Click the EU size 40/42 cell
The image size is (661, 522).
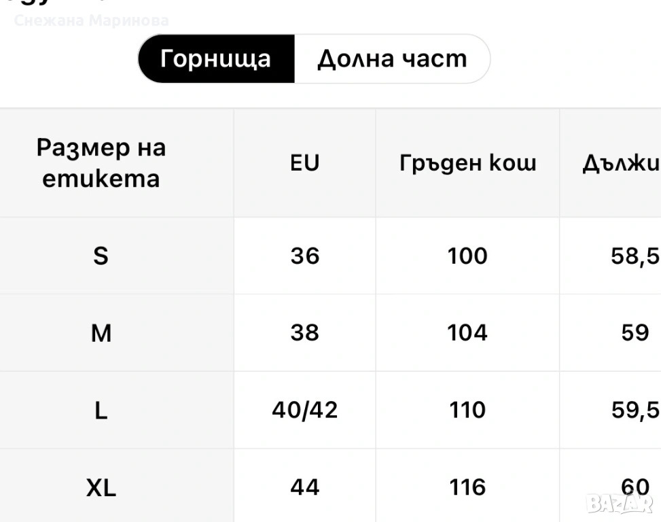[304, 411]
